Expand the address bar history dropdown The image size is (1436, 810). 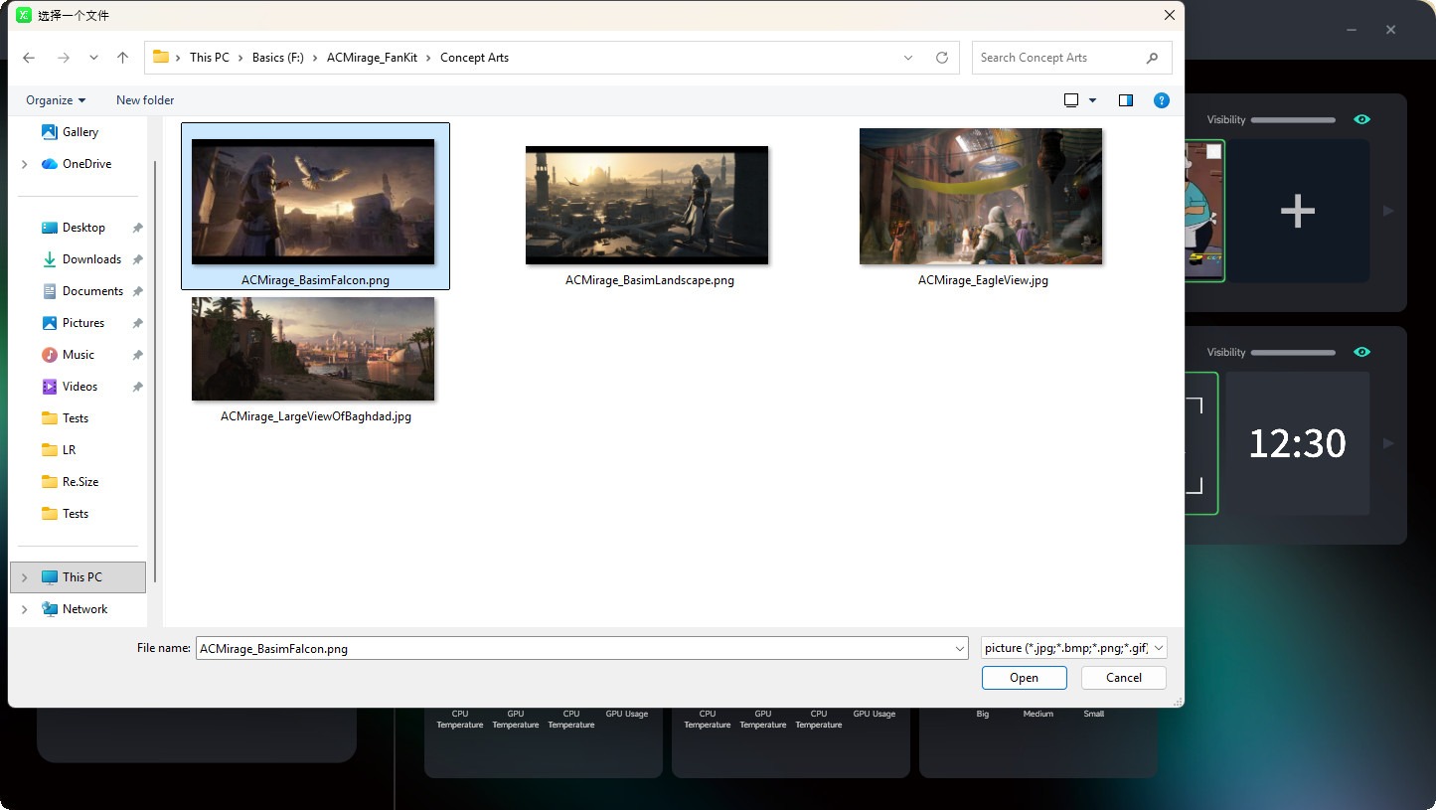(x=908, y=58)
